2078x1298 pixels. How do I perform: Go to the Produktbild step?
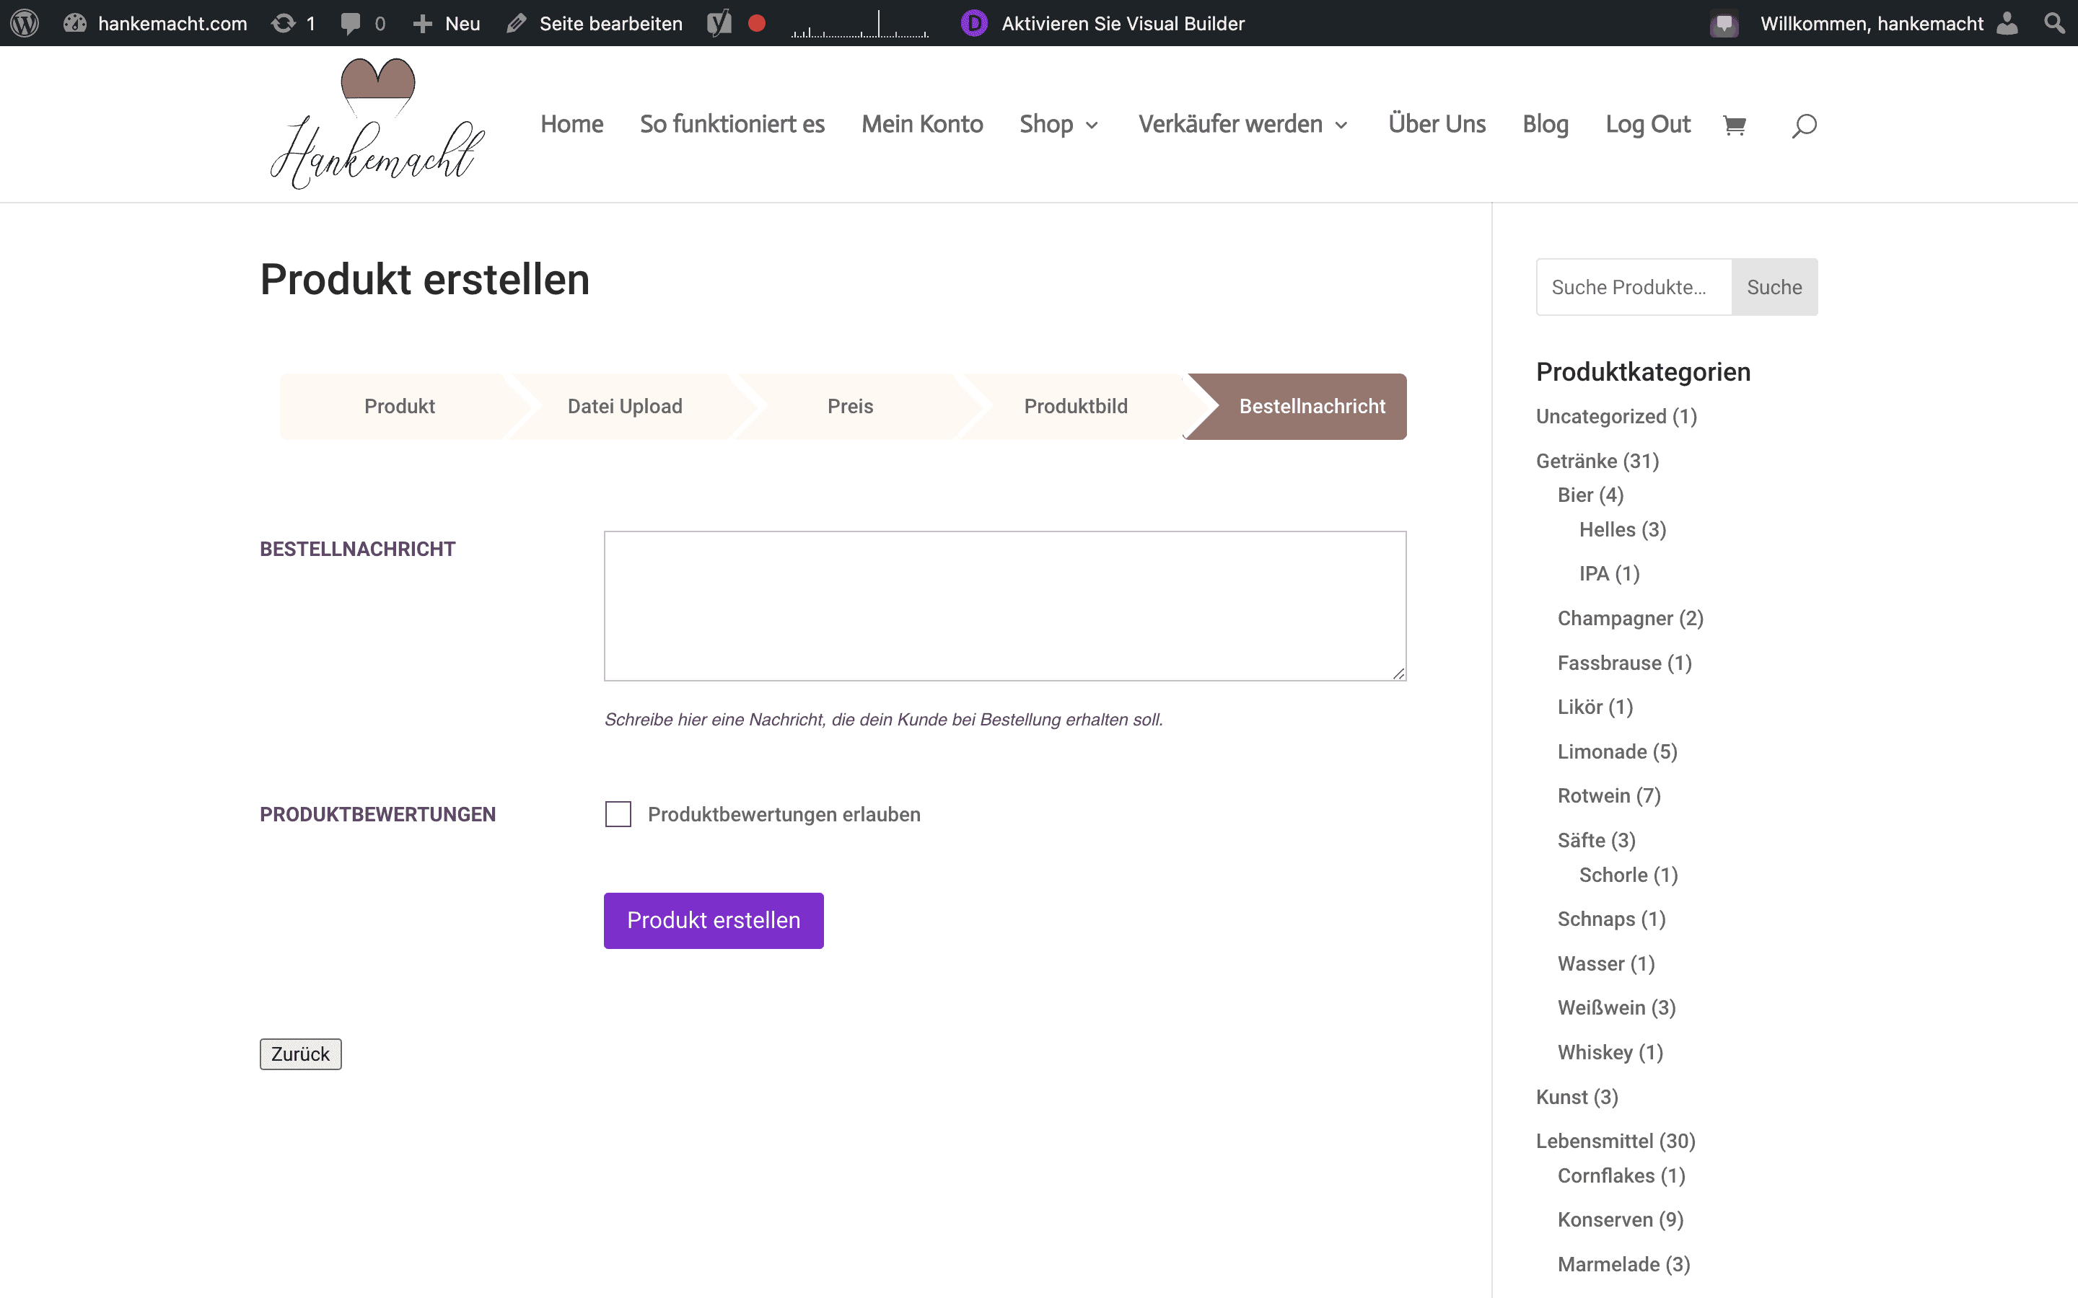coord(1076,406)
